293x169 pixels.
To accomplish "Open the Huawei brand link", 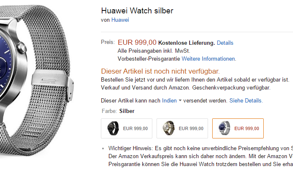I will click(120, 20).
